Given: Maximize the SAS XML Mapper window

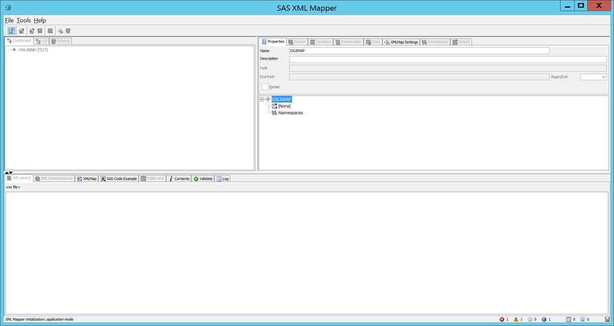Looking at the screenshot, I should [581, 5].
